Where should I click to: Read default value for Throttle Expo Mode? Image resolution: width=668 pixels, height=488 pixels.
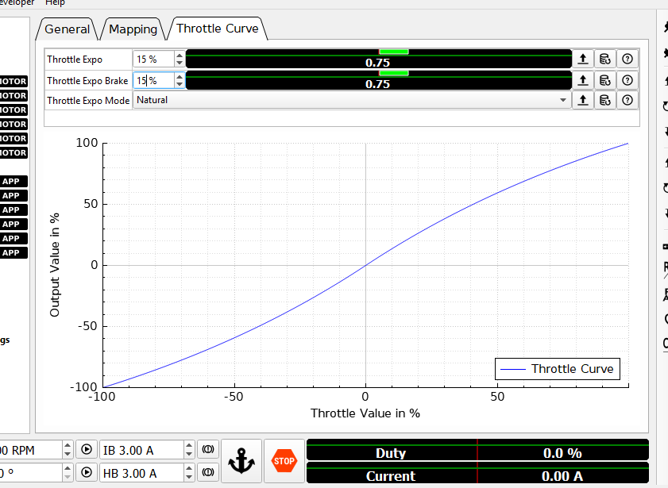tap(605, 100)
